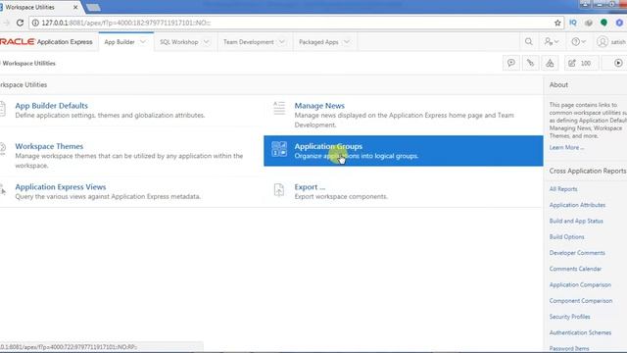Open the blue shield browser extension
This screenshot has height=353, width=627.
click(619, 23)
